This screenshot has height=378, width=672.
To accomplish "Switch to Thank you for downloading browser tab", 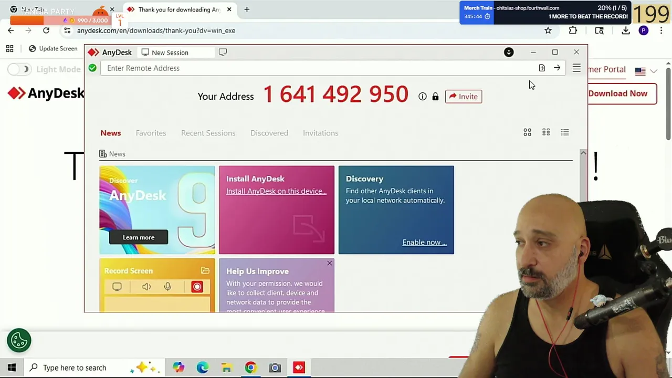I will [180, 9].
